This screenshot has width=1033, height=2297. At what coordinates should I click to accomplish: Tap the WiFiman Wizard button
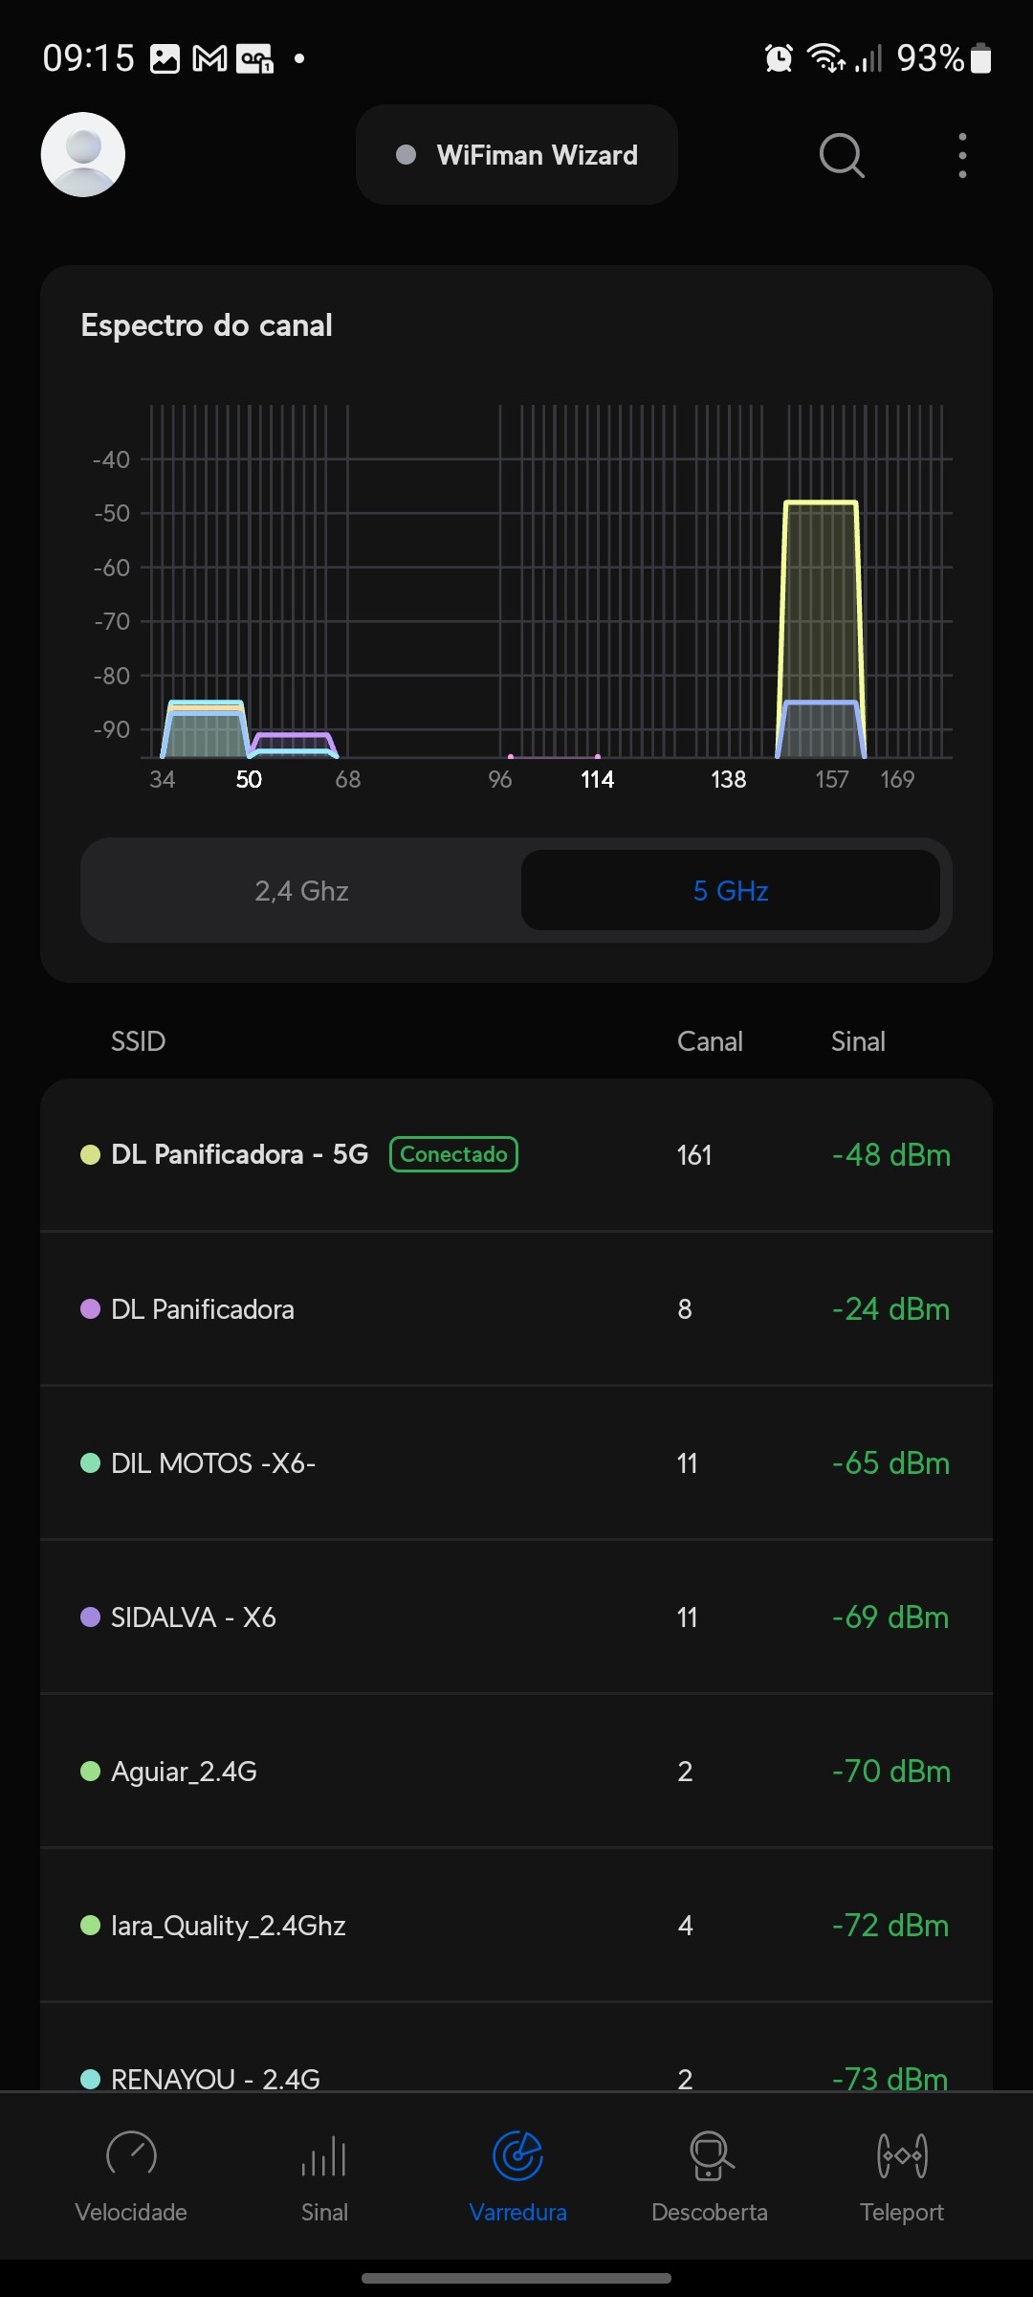point(516,155)
